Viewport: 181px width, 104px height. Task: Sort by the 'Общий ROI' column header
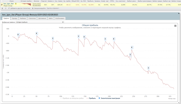(x=75, y=1)
